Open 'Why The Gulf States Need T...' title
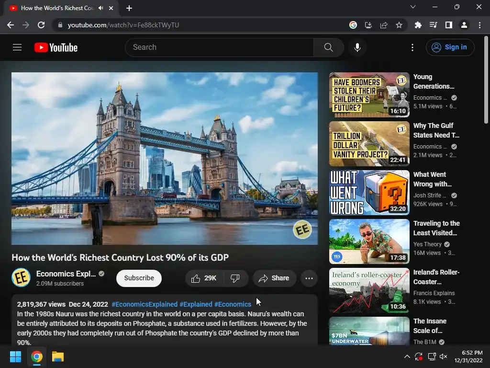Screen dimensions: 490x368 (436, 130)
